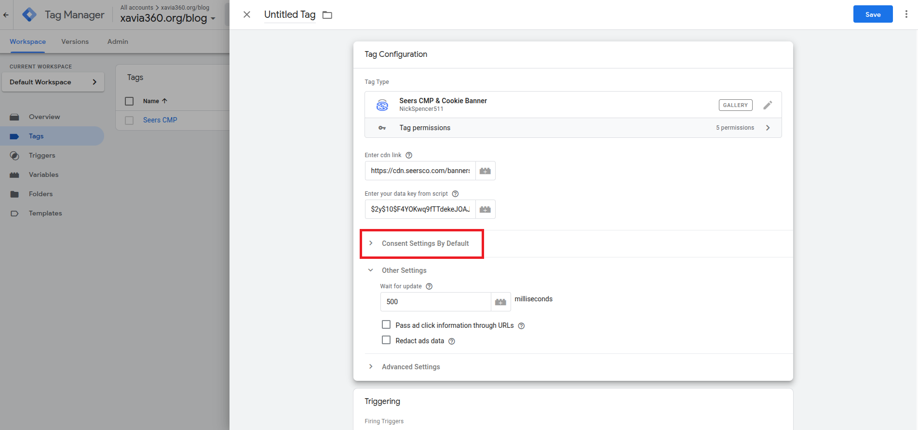Close the tag editor with the X icon
918x430 pixels.
click(247, 14)
